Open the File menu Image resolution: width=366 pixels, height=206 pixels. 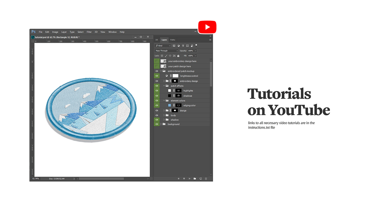[x=40, y=32]
